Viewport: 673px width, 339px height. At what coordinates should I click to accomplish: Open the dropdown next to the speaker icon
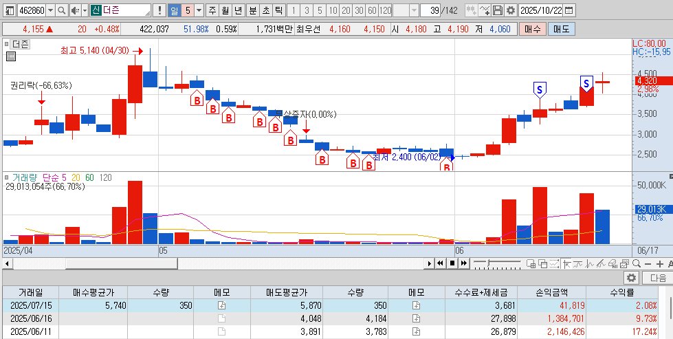(x=84, y=11)
